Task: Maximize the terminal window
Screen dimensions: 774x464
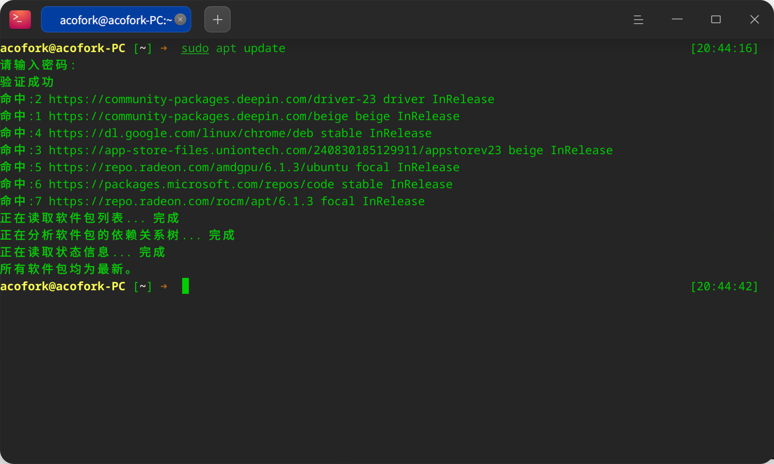Action: (716, 20)
